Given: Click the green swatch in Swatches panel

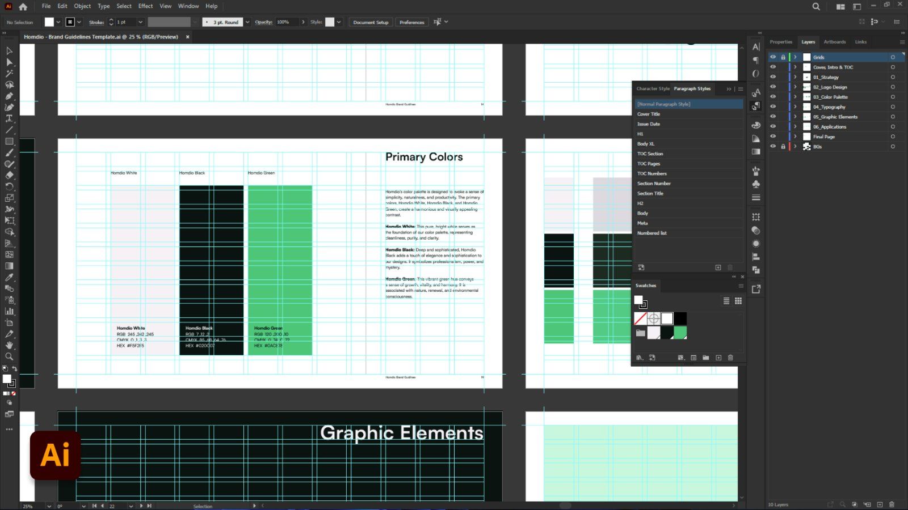Looking at the screenshot, I should click(x=680, y=333).
